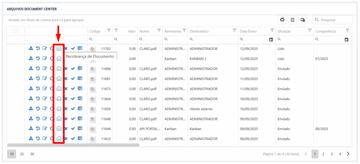Click the recycle icon toolbar button
The image size is (360, 164).
(x=282, y=20)
